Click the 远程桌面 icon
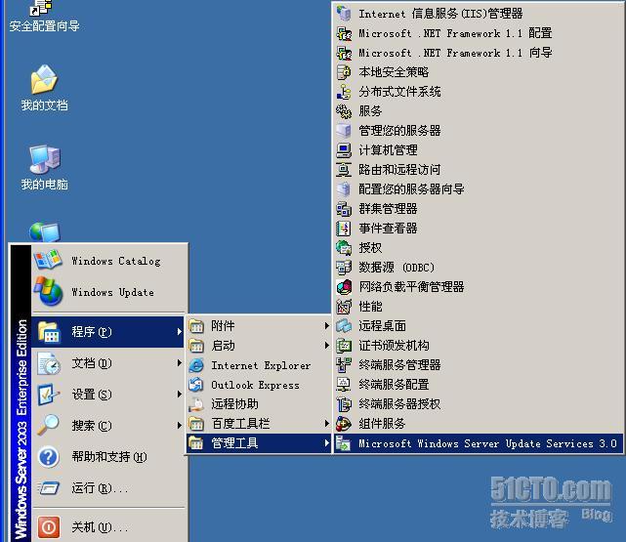This screenshot has width=626, height=542. (x=344, y=326)
